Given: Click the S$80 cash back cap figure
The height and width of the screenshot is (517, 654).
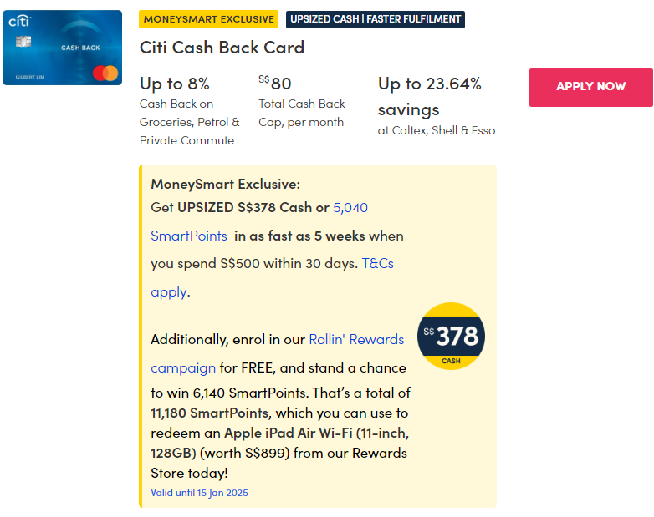Looking at the screenshot, I should coord(275,84).
